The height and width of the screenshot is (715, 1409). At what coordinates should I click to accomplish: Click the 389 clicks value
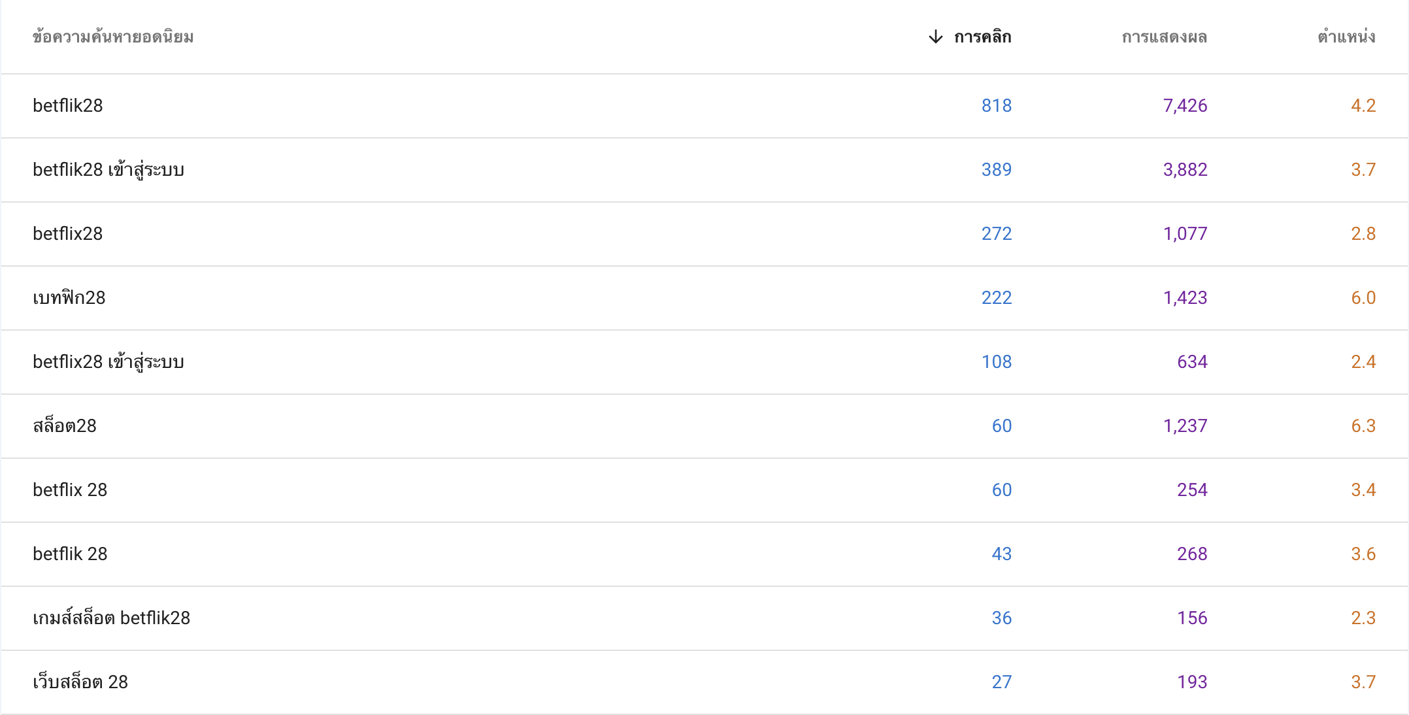coord(997,170)
